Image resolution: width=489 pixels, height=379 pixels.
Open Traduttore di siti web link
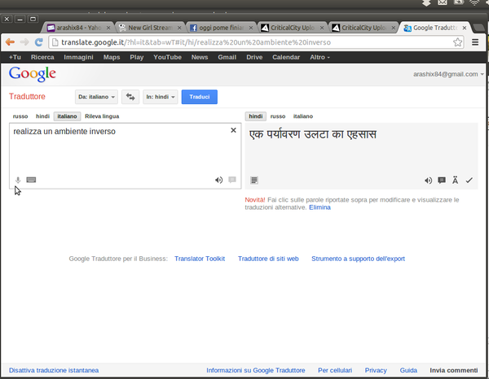[268, 259]
